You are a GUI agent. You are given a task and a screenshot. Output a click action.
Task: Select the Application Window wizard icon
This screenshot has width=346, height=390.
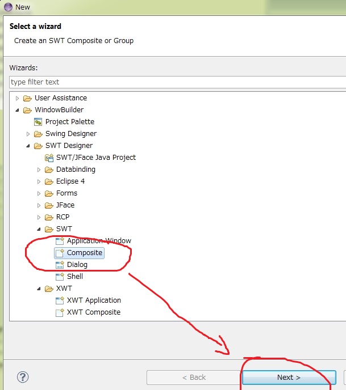60,241
